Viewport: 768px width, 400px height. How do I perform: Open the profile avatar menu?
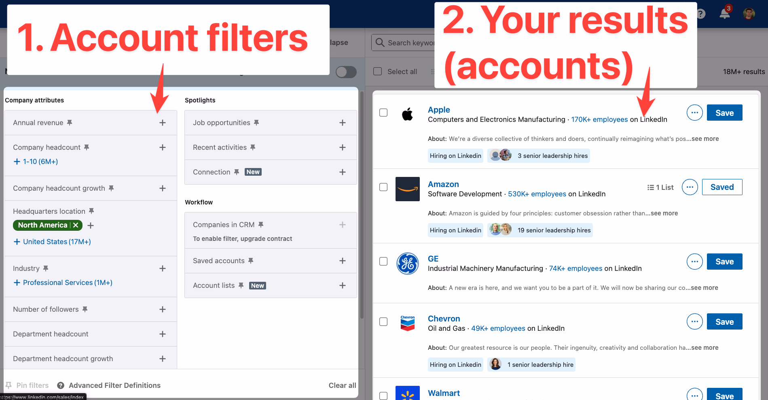(749, 13)
